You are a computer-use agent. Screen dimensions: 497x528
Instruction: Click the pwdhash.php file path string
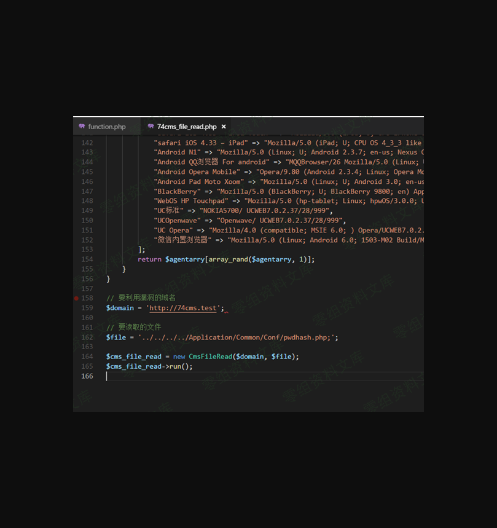238,337
